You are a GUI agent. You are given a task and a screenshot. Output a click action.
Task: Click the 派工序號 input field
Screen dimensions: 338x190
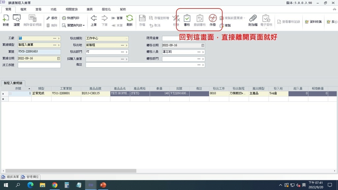coord(39,65)
